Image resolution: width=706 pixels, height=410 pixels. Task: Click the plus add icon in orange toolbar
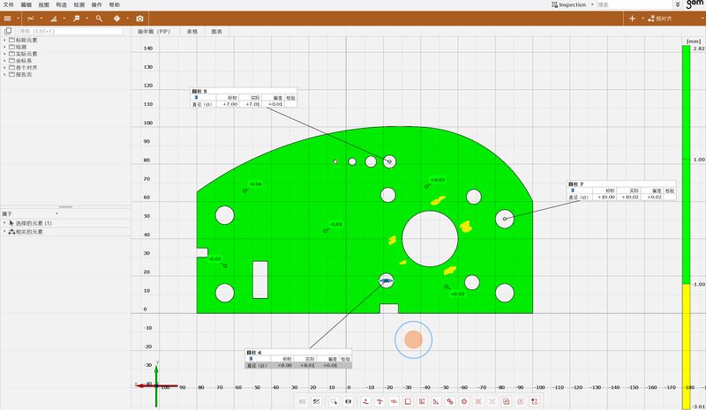632,19
